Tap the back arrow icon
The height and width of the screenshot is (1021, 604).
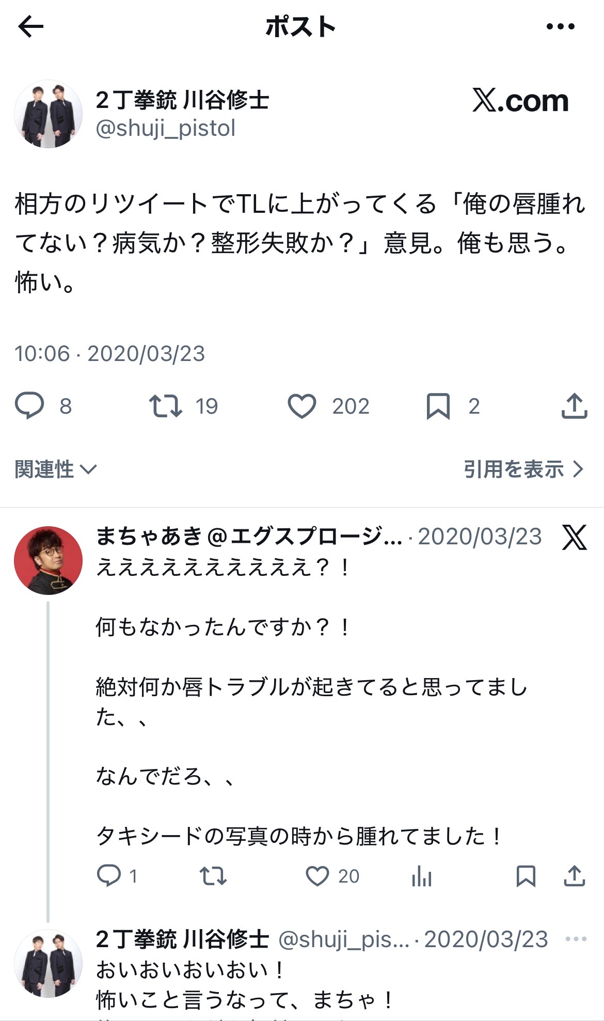31,27
